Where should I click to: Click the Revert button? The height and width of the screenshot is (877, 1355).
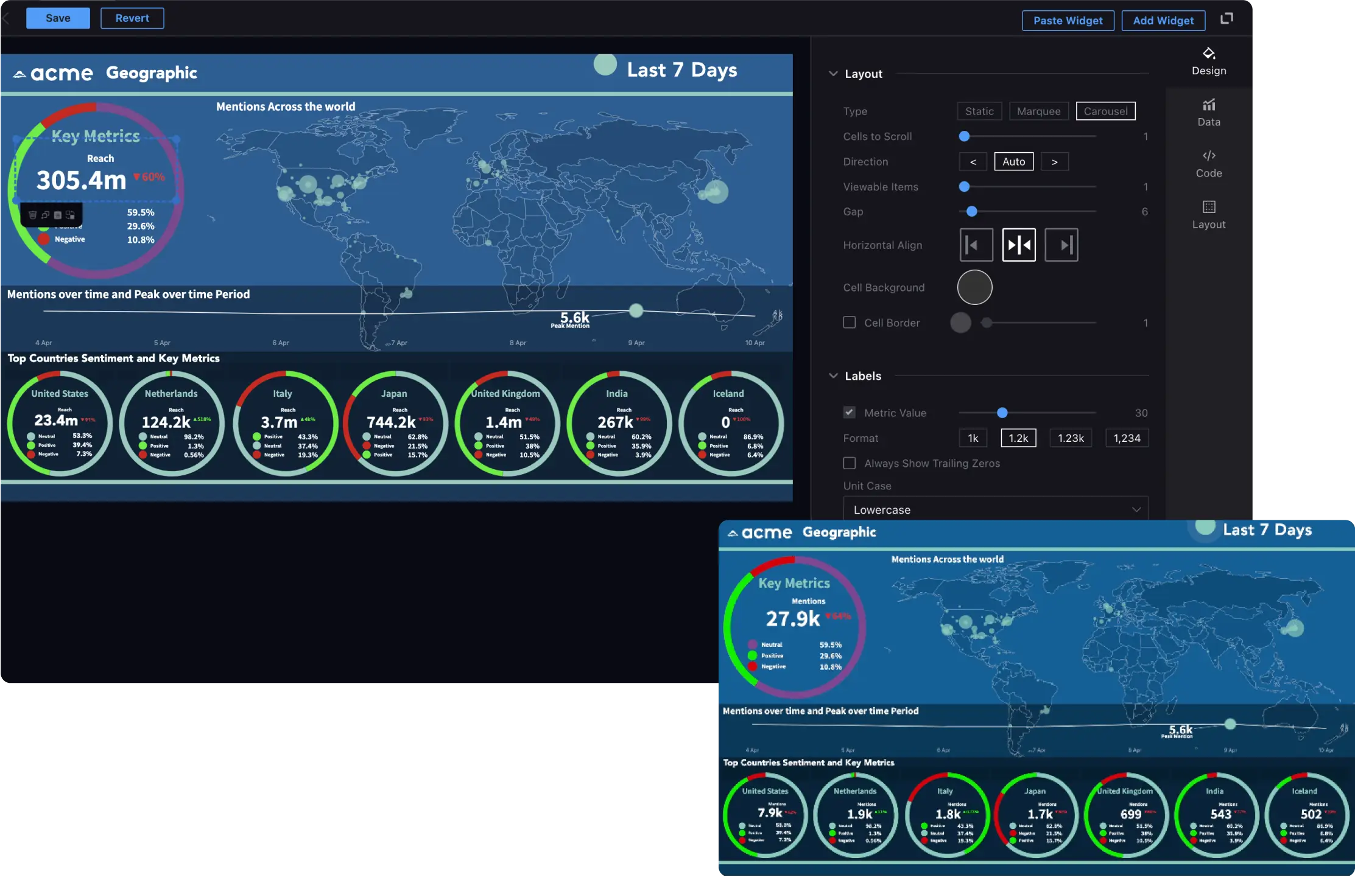132,18
